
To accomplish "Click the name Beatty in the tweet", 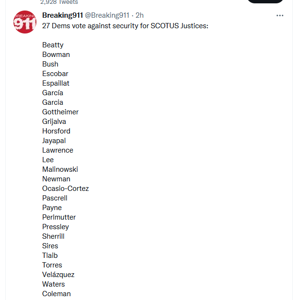I will [x=53, y=45].
